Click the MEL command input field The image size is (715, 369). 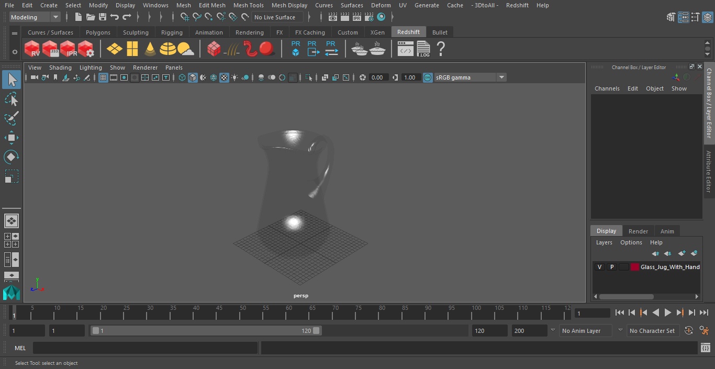pyautogui.click(x=145, y=348)
